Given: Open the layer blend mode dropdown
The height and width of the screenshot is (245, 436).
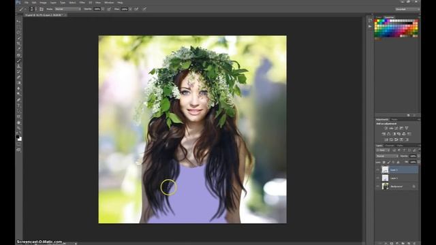Looking at the screenshot, I should coord(387,156).
